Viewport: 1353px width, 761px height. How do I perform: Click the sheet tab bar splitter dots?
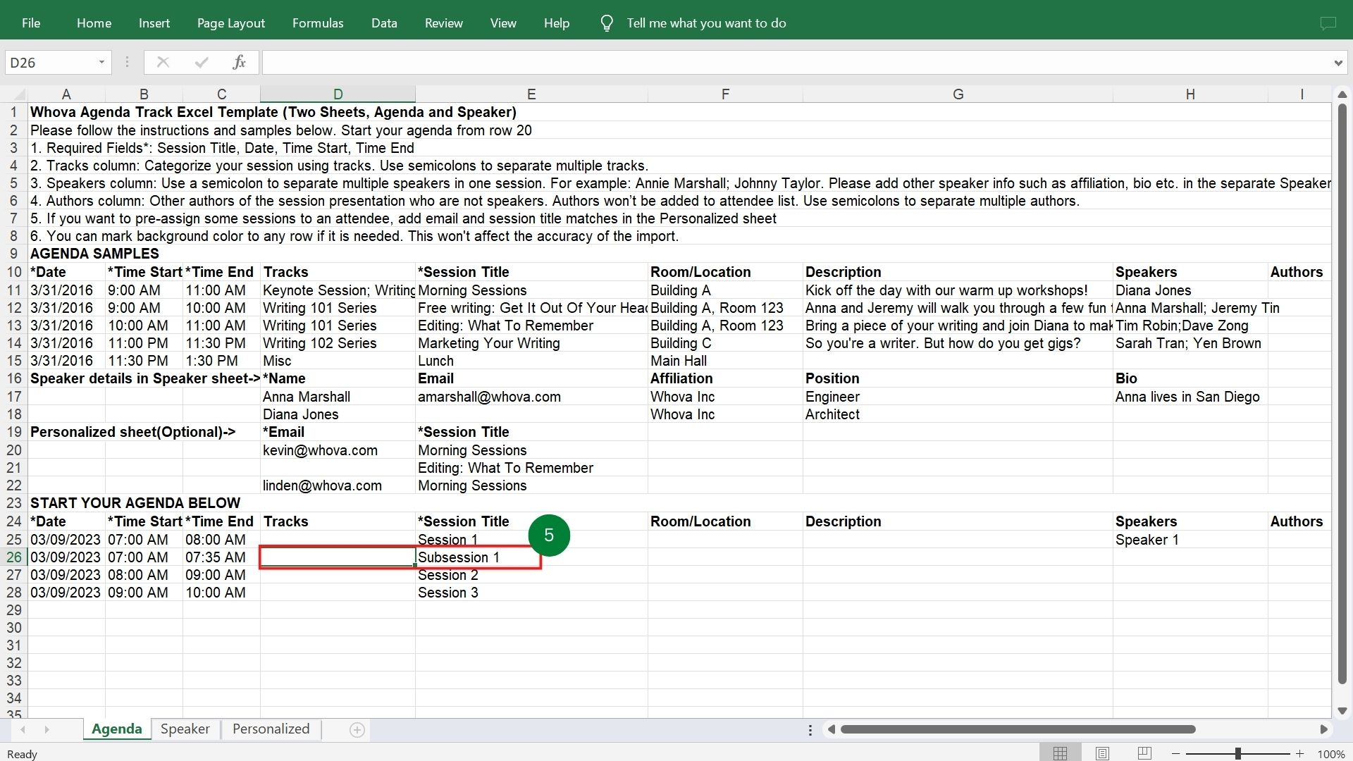point(810,730)
